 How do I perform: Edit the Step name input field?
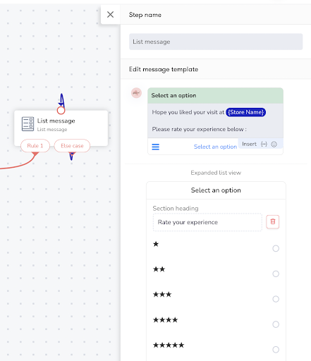(216, 42)
